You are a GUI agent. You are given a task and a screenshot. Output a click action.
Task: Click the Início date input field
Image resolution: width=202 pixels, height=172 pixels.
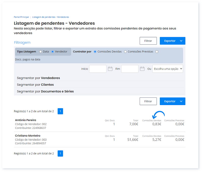[x=98, y=69]
